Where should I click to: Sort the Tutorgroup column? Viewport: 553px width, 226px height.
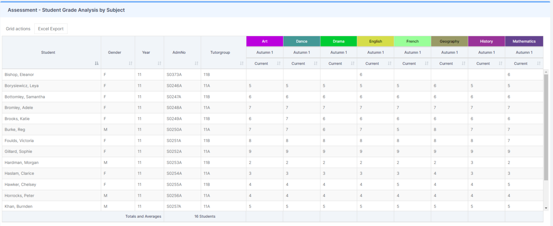(242, 63)
